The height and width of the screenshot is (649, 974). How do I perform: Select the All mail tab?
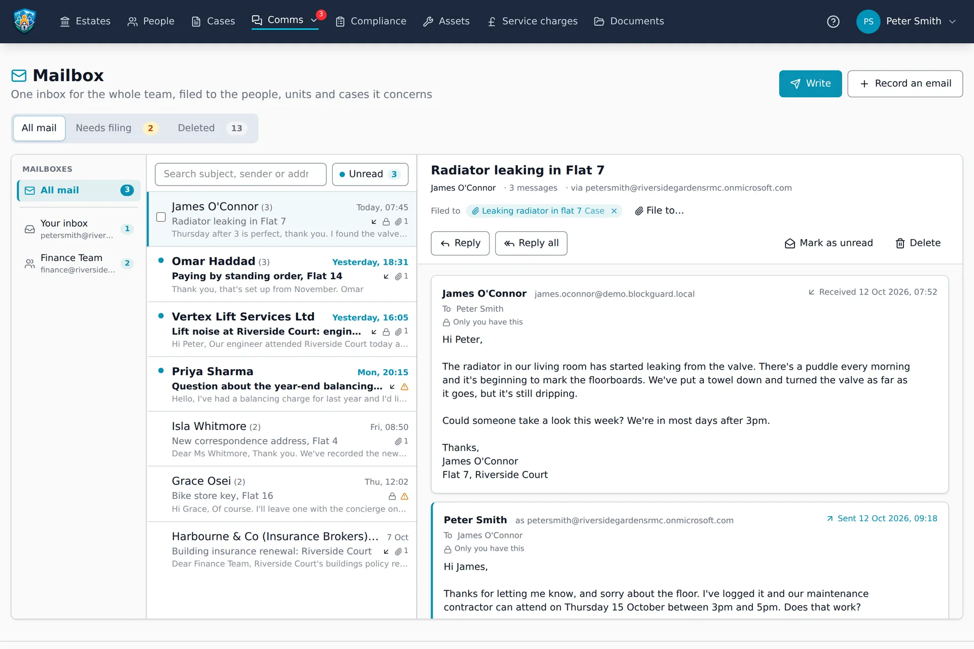pyautogui.click(x=39, y=128)
